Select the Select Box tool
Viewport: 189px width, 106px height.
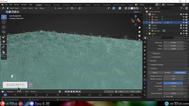tap(4, 17)
